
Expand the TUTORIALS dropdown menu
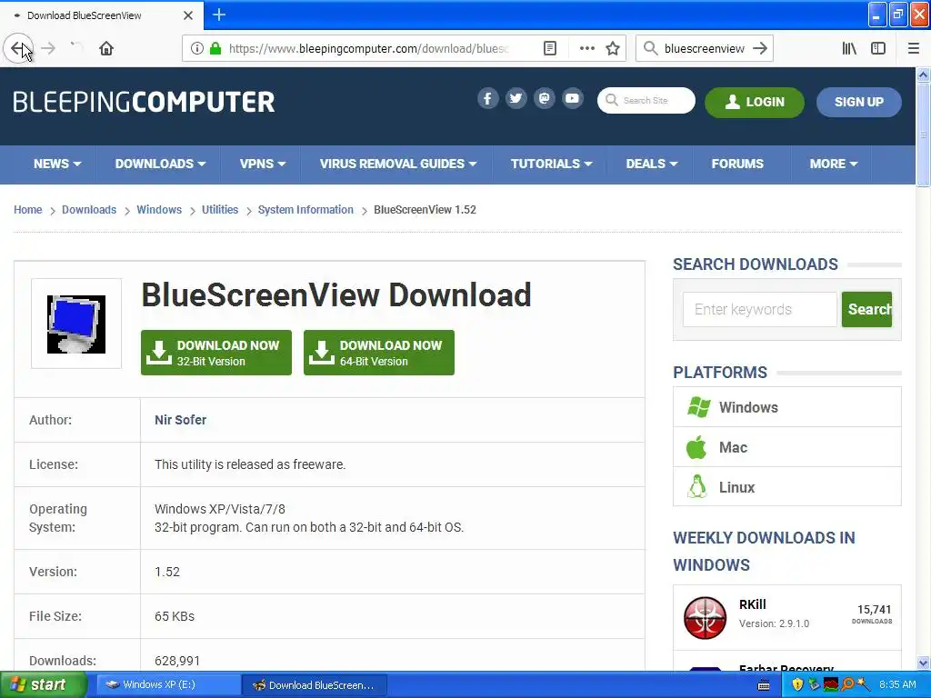(551, 164)
